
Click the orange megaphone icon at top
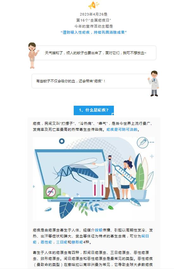pyautogui.click(x=93, y=5)
